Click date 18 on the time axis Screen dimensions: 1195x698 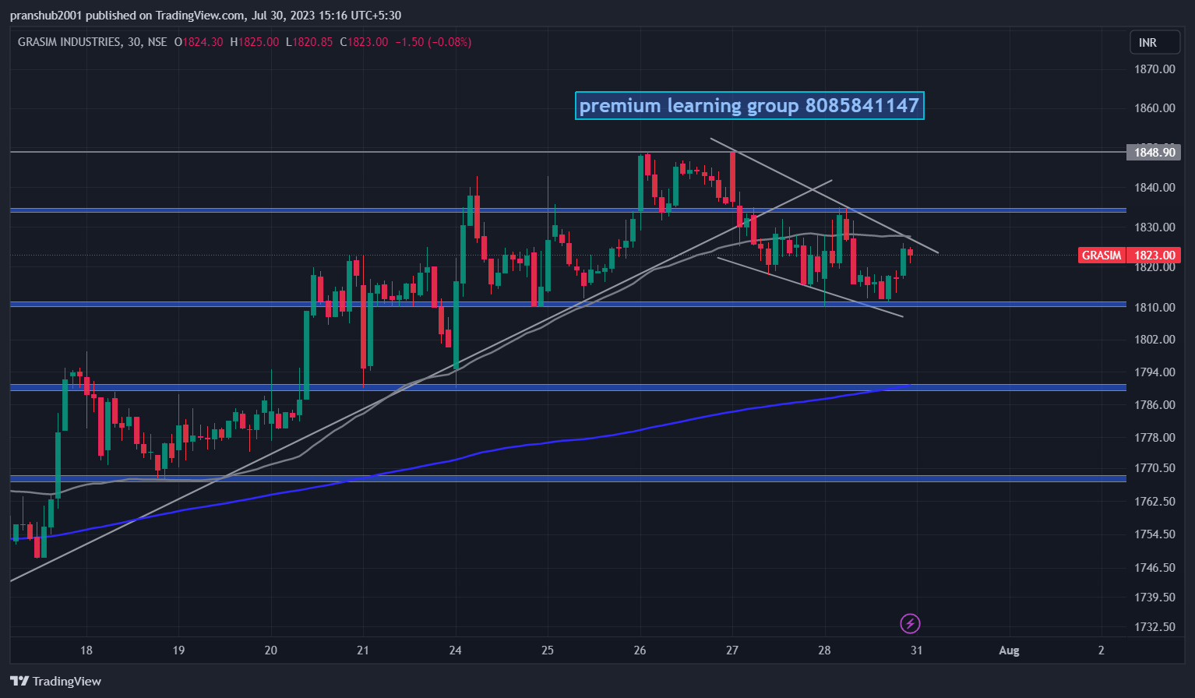point(86,650)
